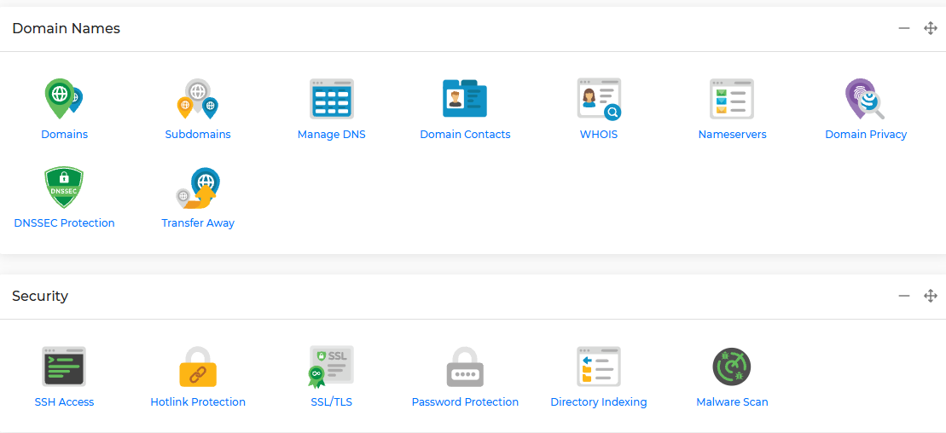Click the Security section heading
This screenshot has width=946, height=433.
[40, 296]
